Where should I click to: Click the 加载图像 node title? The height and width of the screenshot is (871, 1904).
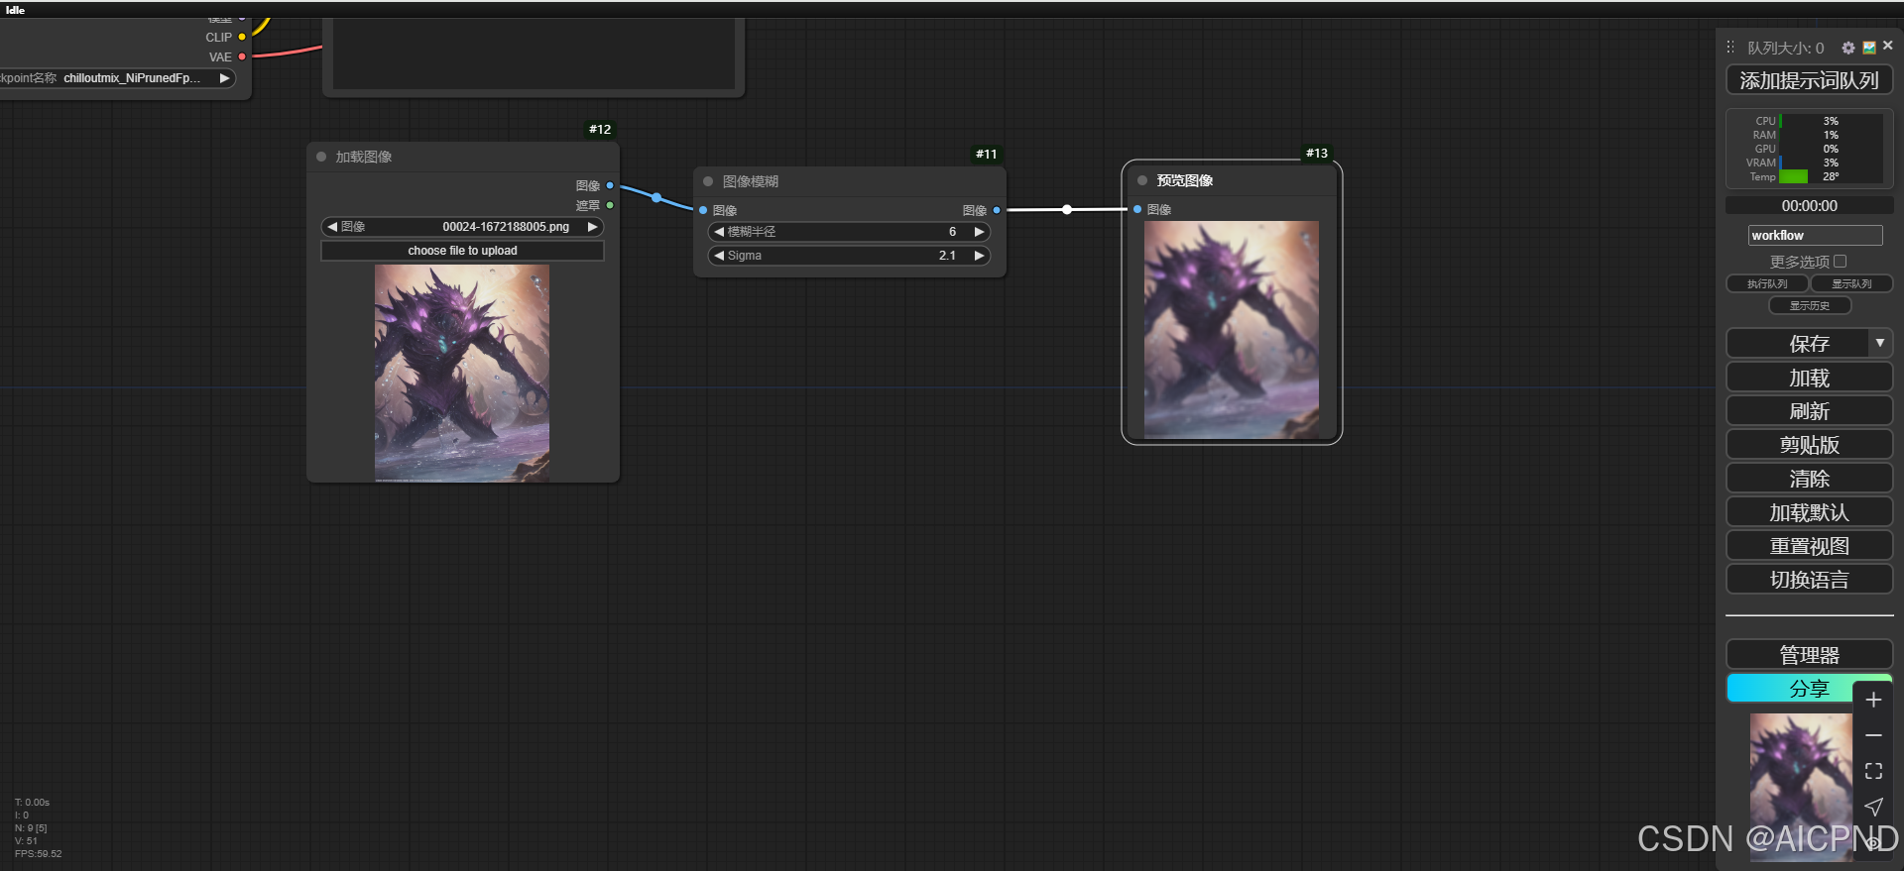pos(364,157)
